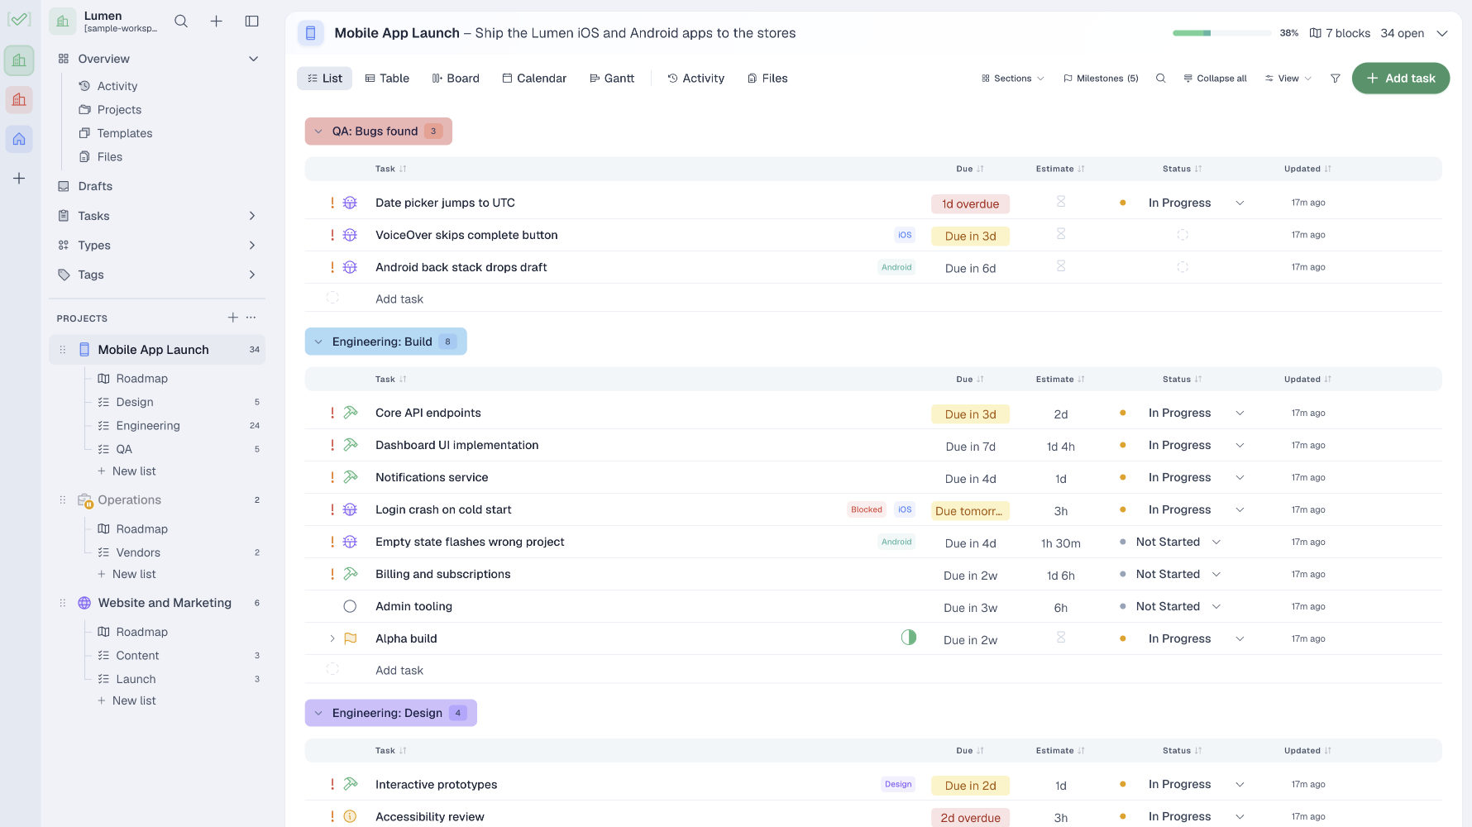The width and height of the screenshot is (1472, 827).
Task: Expand the Tags sidebar item
Action: tap(252, 275)
